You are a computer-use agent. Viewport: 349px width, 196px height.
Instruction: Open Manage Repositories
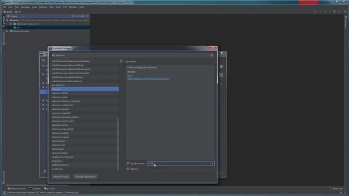pyautogui.click(x=85, y=176)
